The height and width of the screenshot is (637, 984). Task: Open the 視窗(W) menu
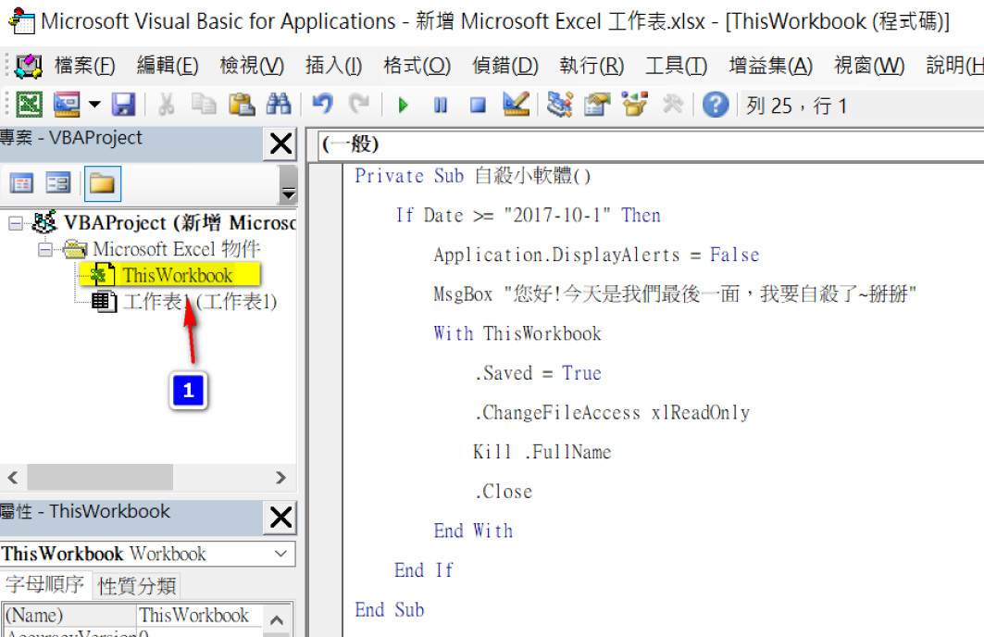tap(869, 65)
